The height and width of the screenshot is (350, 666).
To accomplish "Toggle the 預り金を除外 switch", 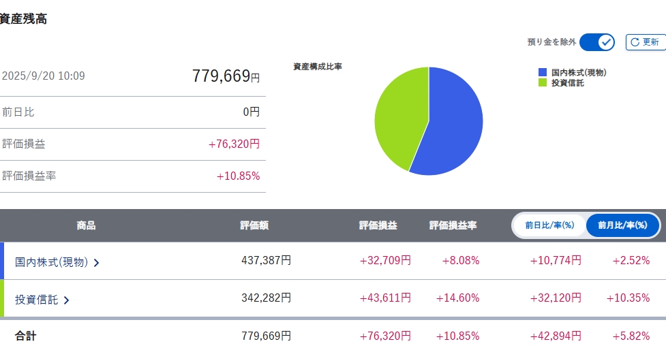I will coord(597,42).
